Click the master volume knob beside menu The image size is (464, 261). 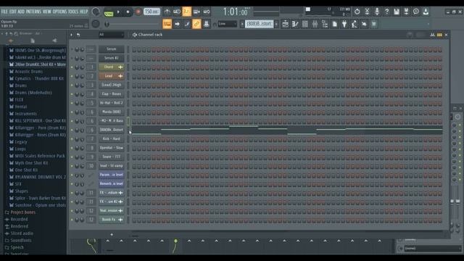click(x=96, y=12)
